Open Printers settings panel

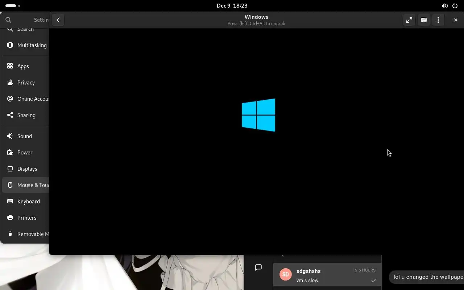[25, 218]
